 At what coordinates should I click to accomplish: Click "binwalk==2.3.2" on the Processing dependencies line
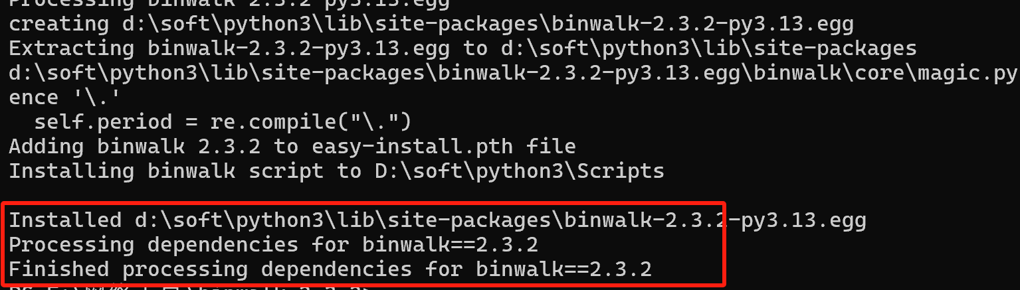point(450,244)
